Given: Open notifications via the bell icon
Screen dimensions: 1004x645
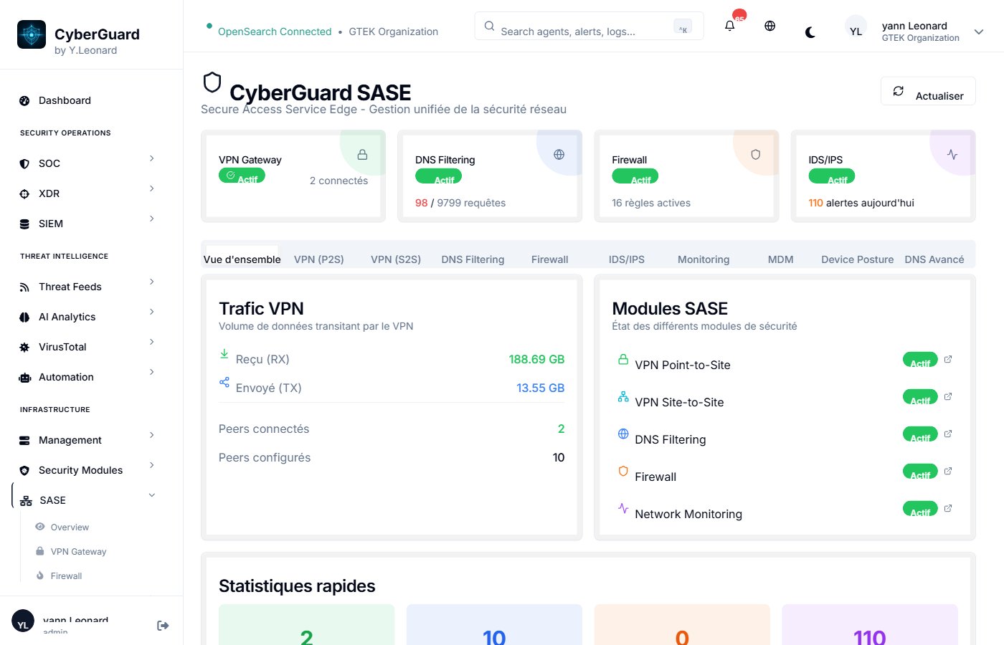Looking at the screenshot, I should (729, 25).
